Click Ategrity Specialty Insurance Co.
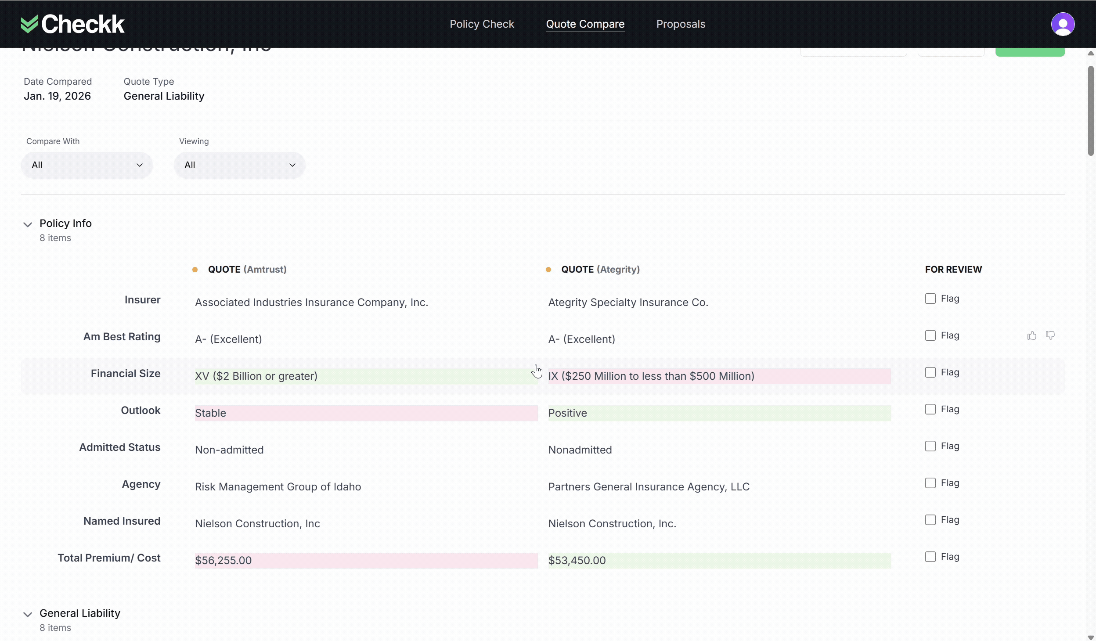Image resolution: width=1096 pixels, height=641 pixels. (x=628, y=302)
